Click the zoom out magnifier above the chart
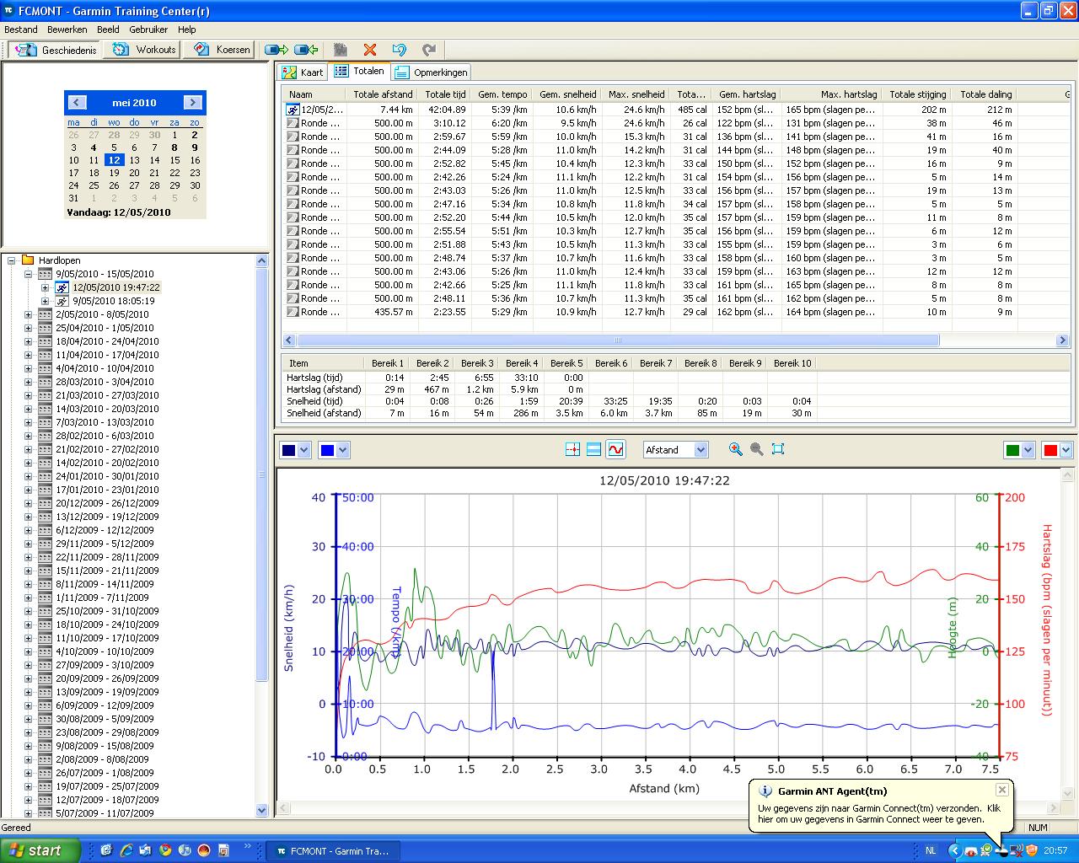 coord(757,449)
